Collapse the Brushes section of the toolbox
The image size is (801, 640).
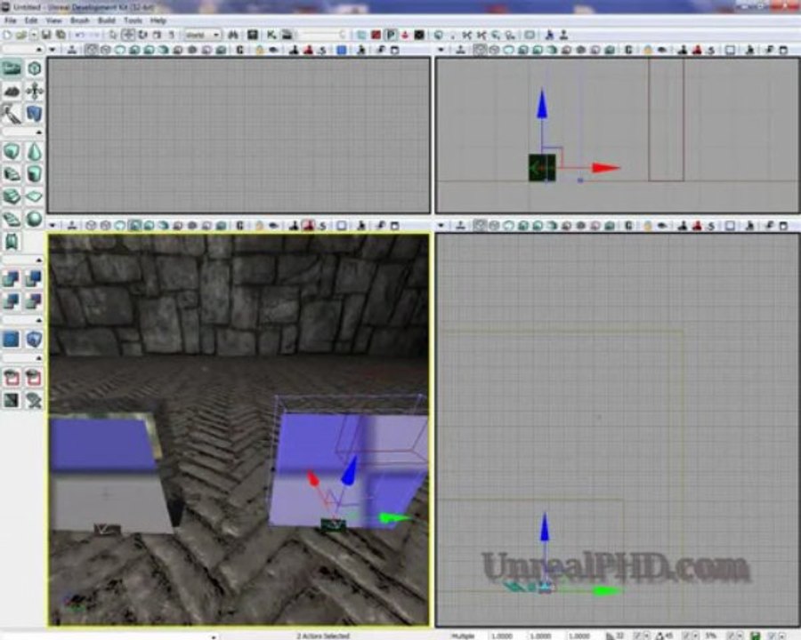(39, 132)
